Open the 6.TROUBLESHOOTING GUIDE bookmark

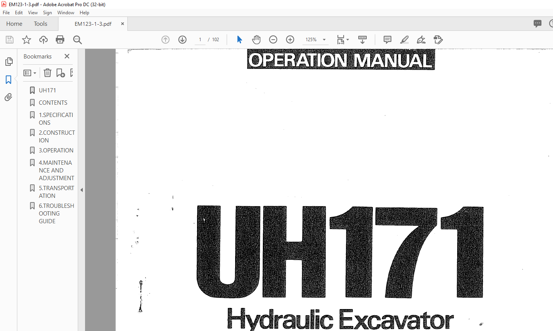click(x=56, y=214)
